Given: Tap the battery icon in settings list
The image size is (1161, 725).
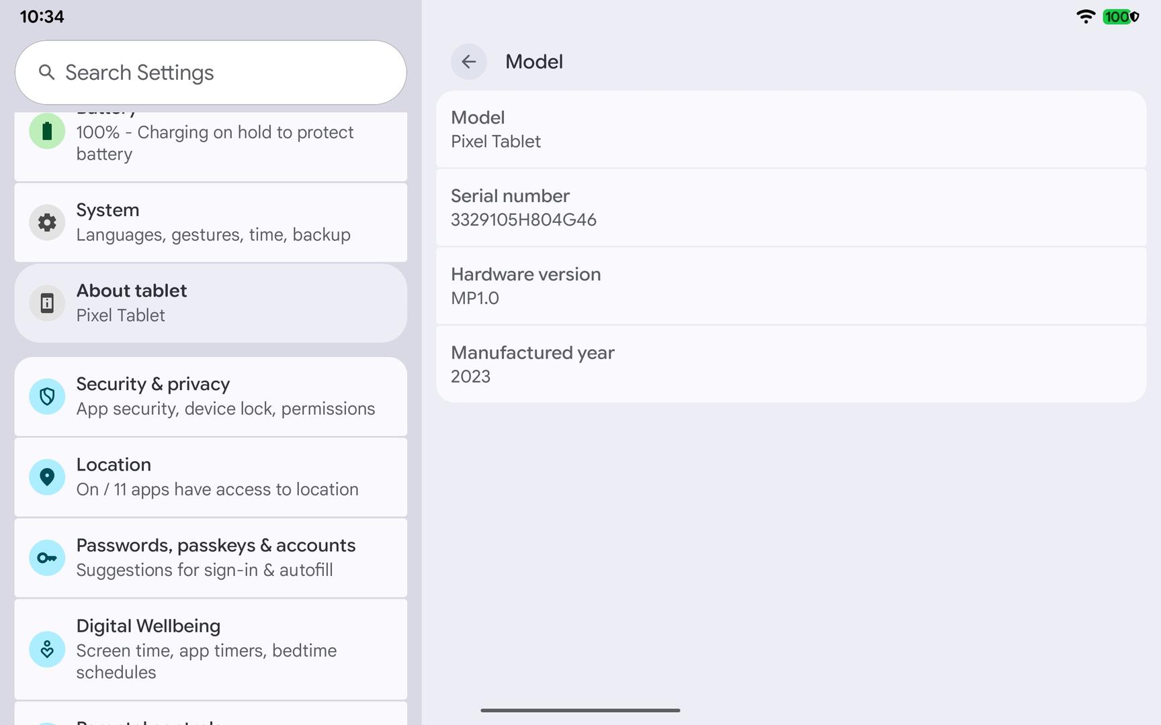Looking at the screenshot, I should (x=47, y=131).
